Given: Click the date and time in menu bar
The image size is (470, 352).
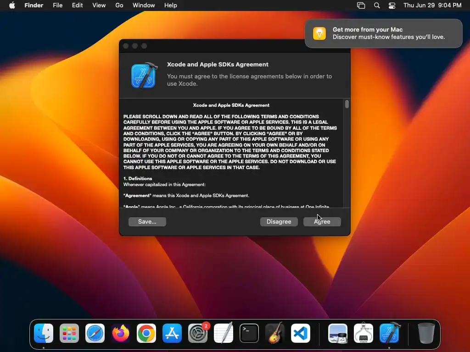Looking at the screenshot, I should [x=432, y=5].
